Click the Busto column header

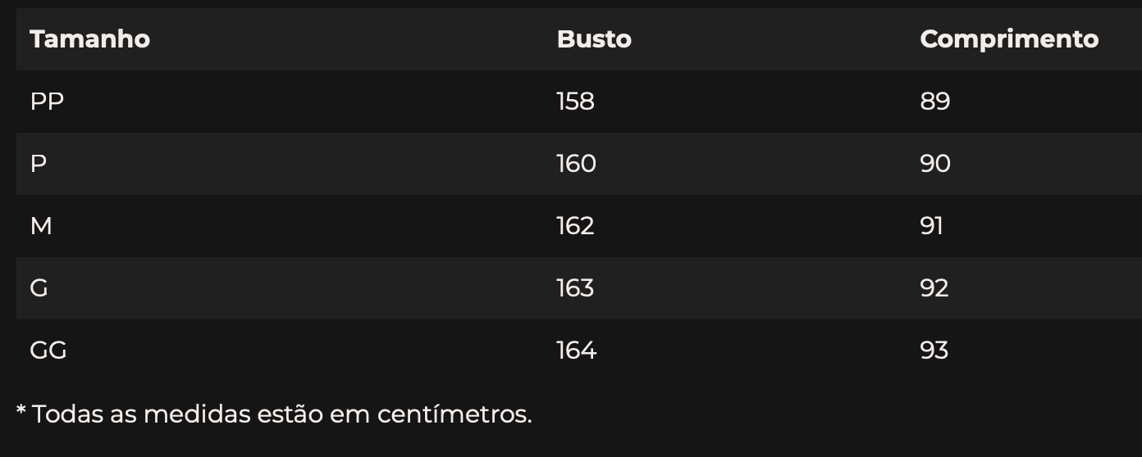coord(594,39)
